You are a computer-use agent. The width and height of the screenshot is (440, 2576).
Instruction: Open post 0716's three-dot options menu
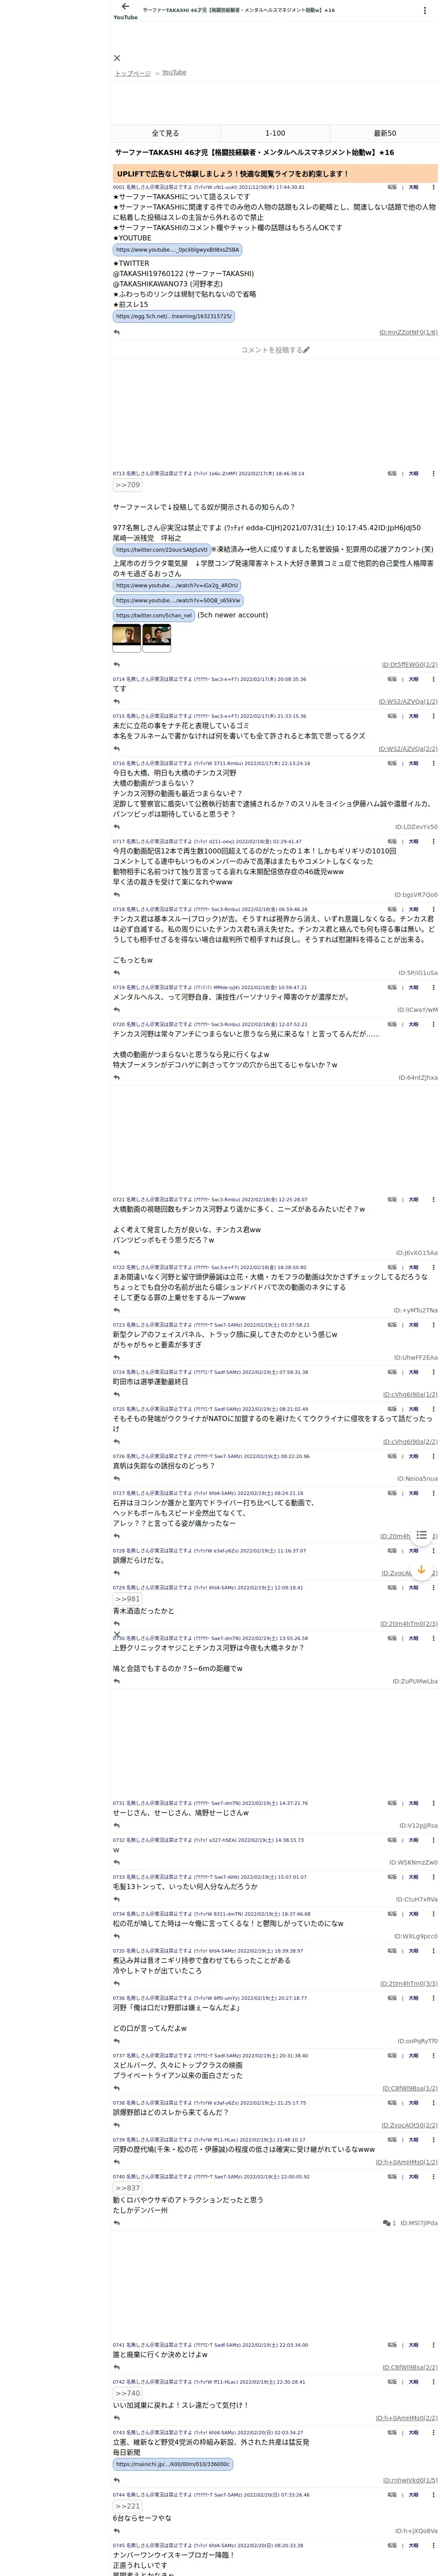click(x=433, y=763)
